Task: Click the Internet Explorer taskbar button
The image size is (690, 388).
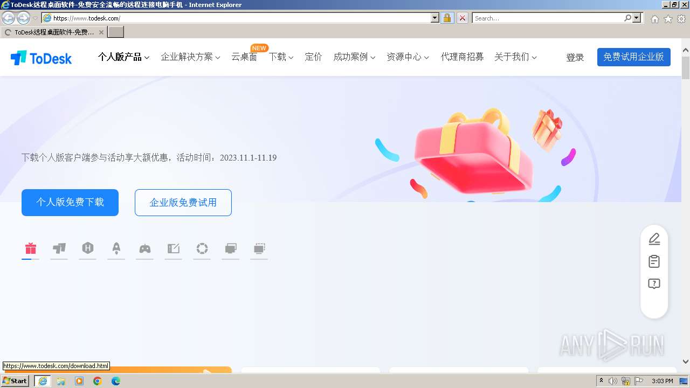Action: [43, 381]
